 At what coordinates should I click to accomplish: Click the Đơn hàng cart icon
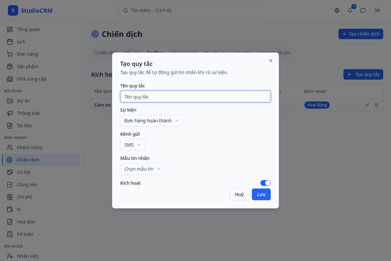click(x=10, y=54)
